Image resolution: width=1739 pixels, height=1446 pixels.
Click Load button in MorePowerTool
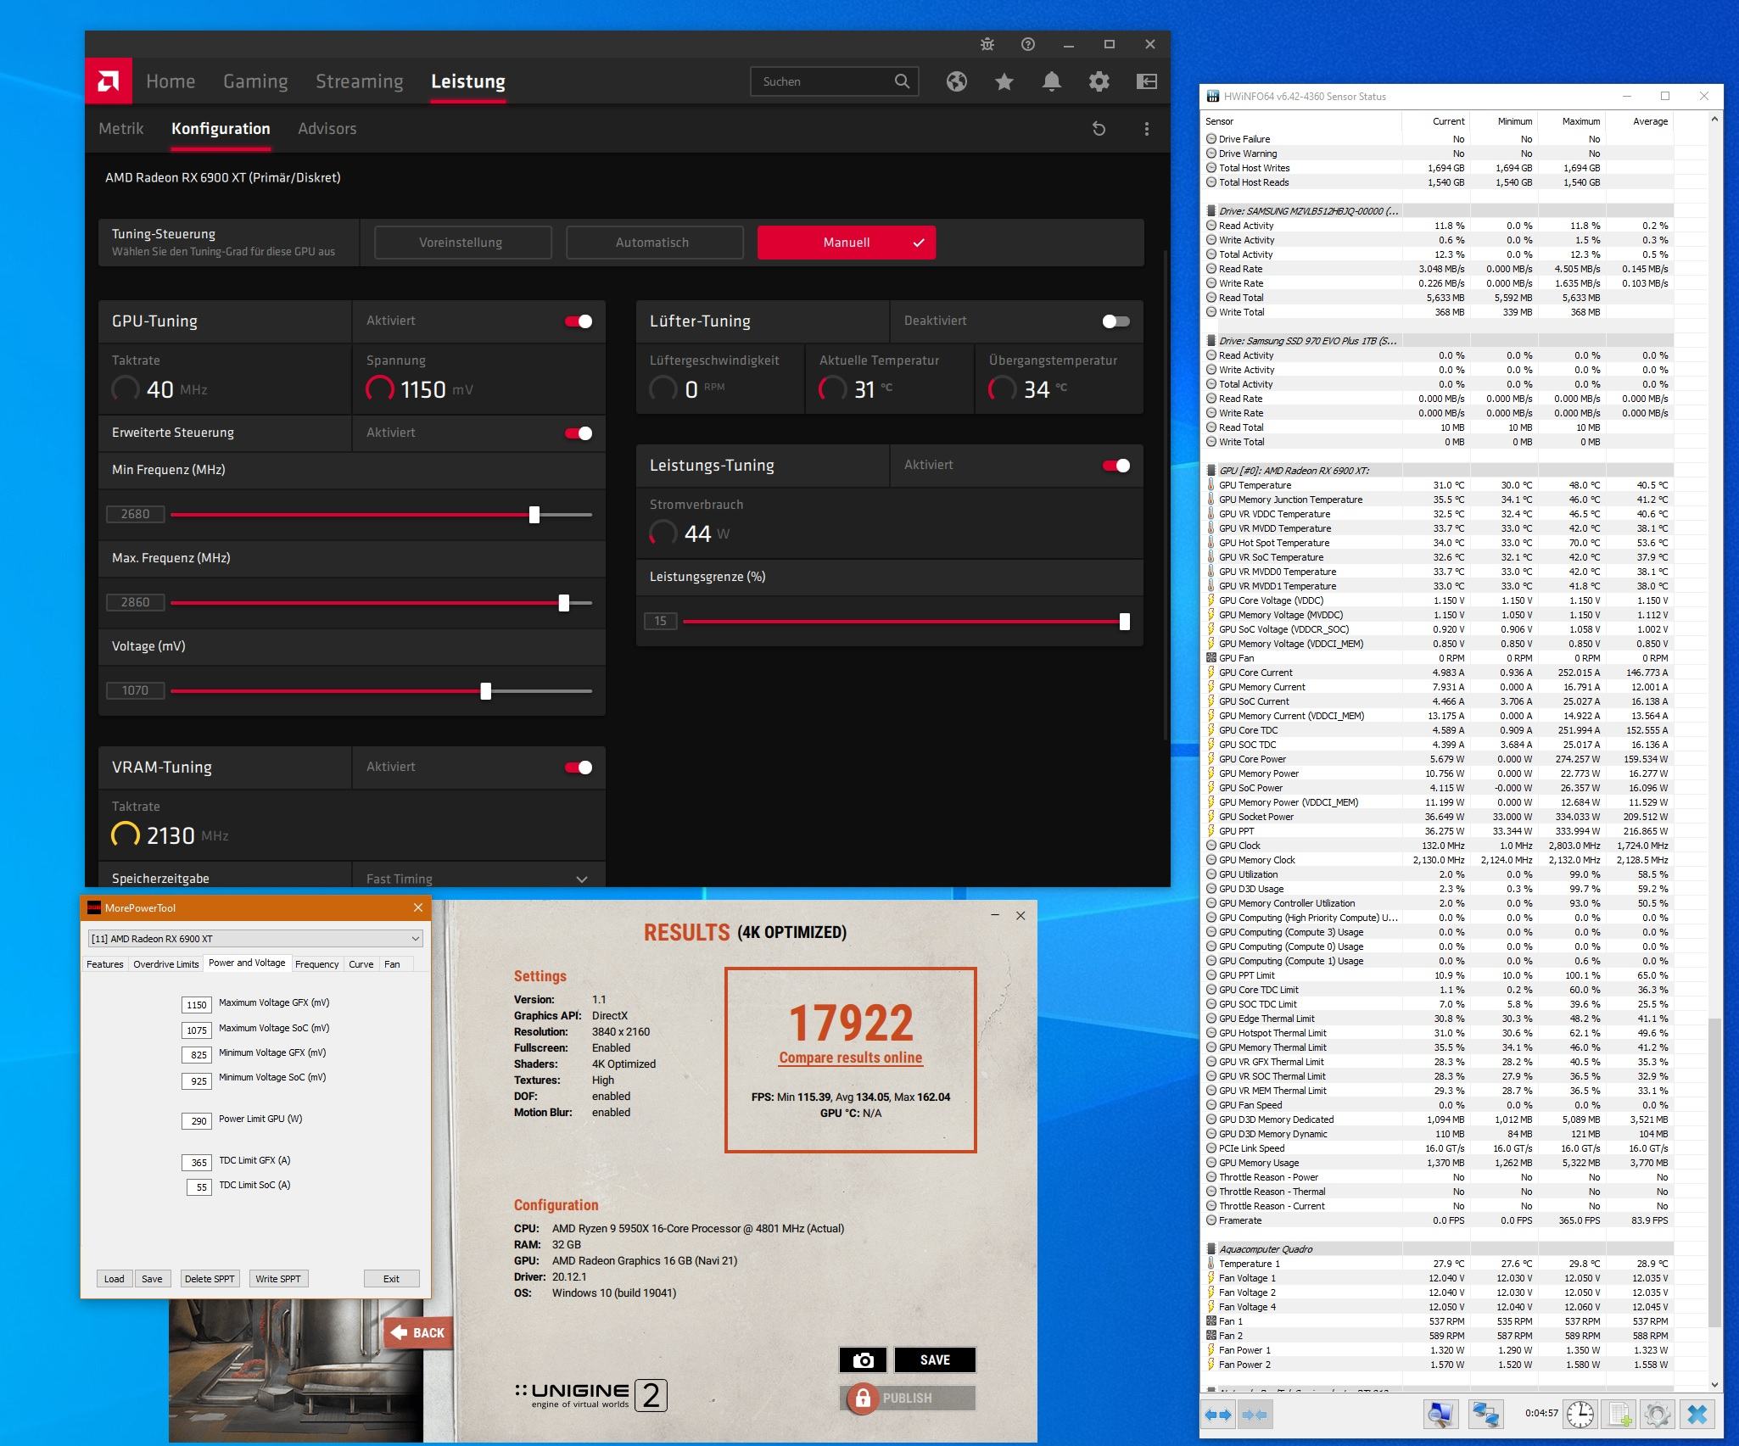115,1279
